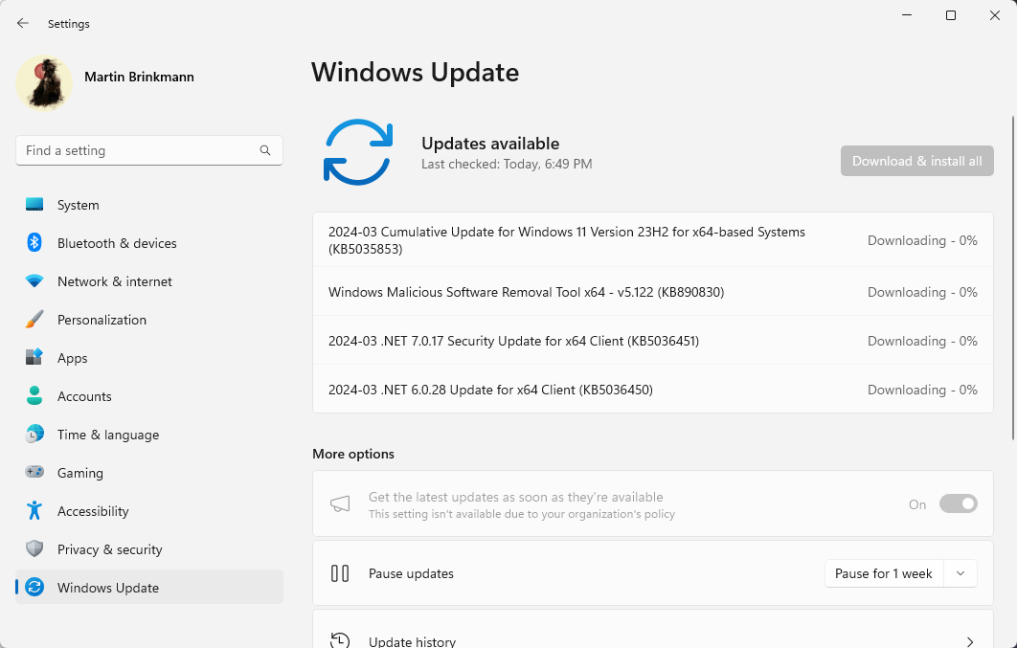
Task: Click the Privacy & security shield icon
Action: point(34,548)
